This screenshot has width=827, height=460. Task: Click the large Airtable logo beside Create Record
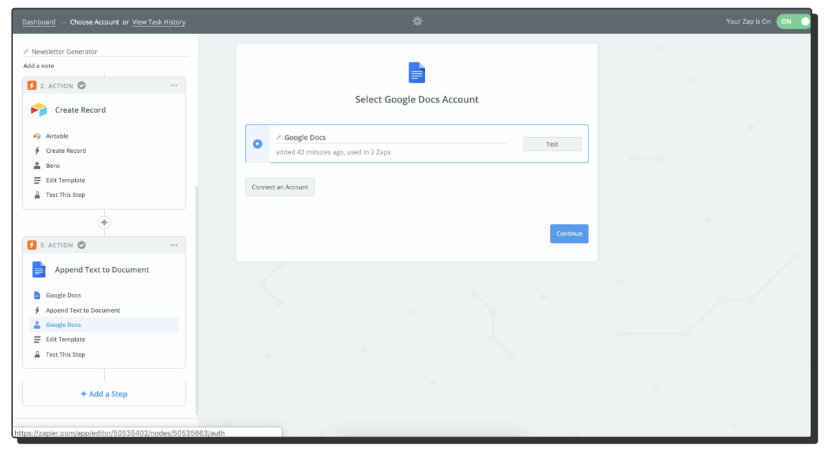coord(39,110)
